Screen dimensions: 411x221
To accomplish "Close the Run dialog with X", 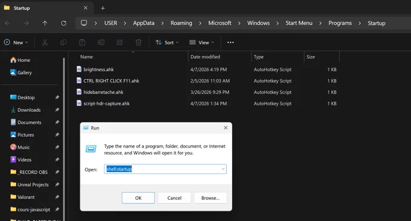I will coord(225,128).
